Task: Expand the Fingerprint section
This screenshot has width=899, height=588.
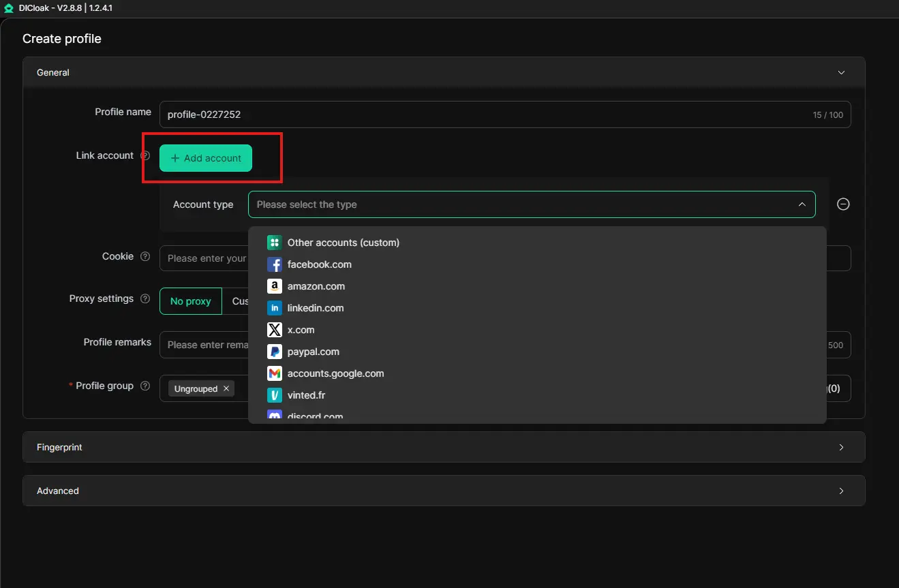Action: [841, 448]
